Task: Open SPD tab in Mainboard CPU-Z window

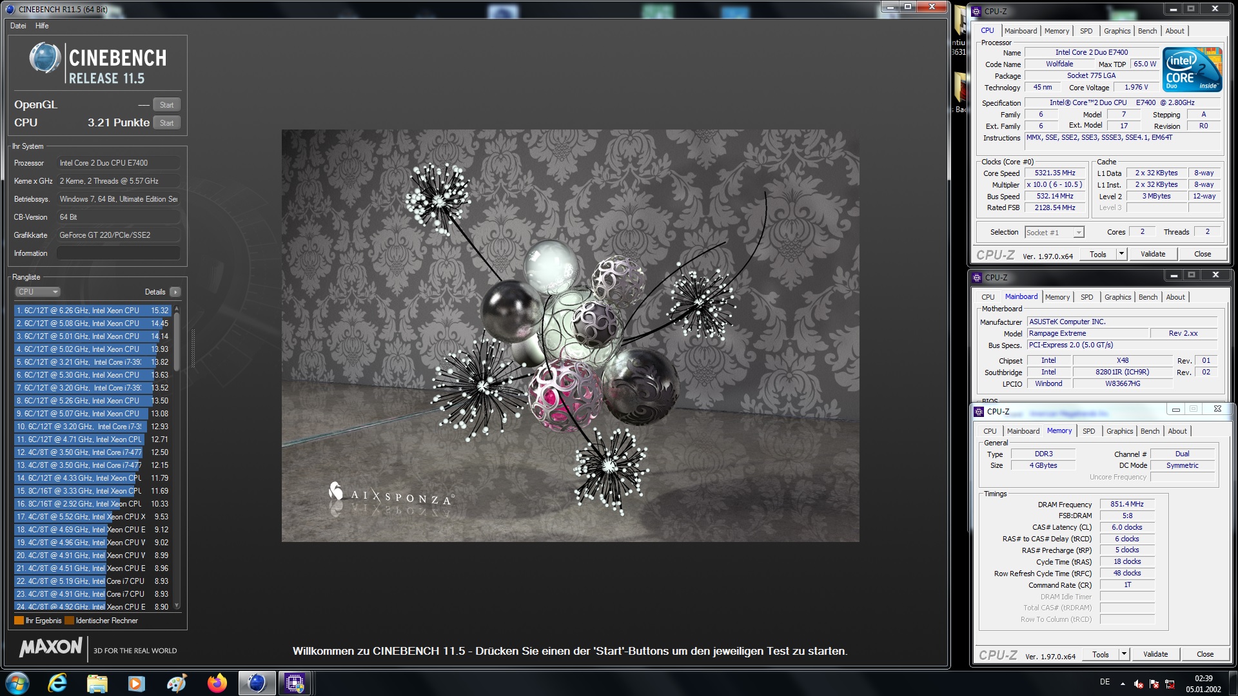Action: click(1087, 297)
